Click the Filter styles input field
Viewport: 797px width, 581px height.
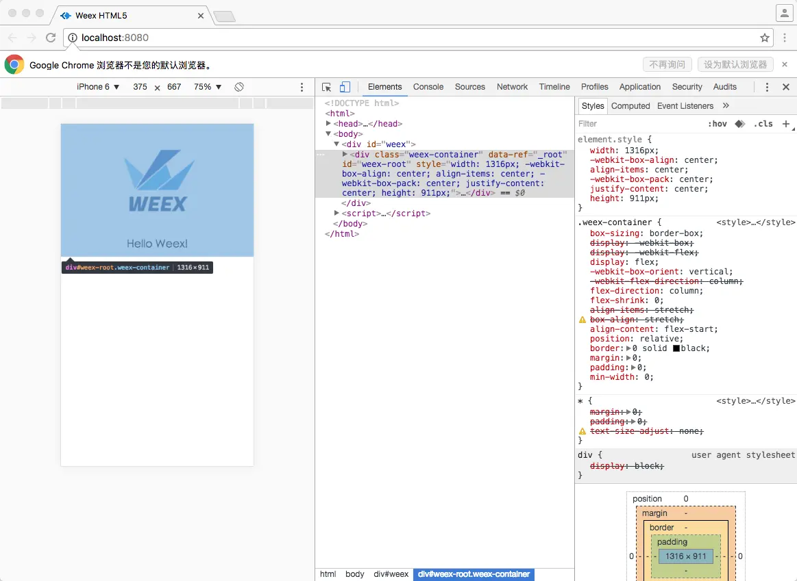tap(639, 124)
